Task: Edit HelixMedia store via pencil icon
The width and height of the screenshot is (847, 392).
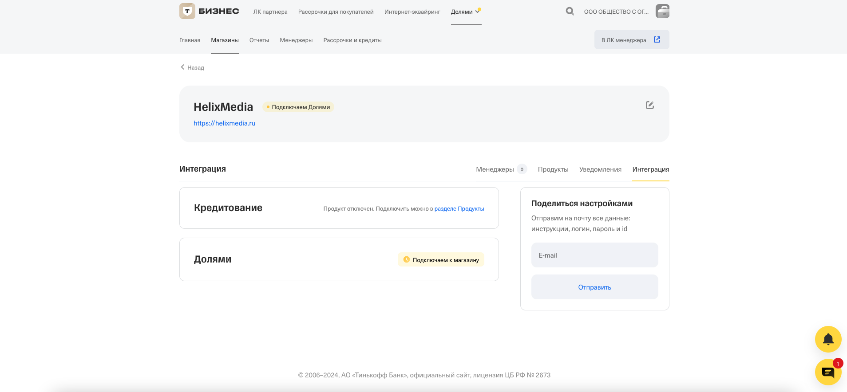Action: click(650, 105)
